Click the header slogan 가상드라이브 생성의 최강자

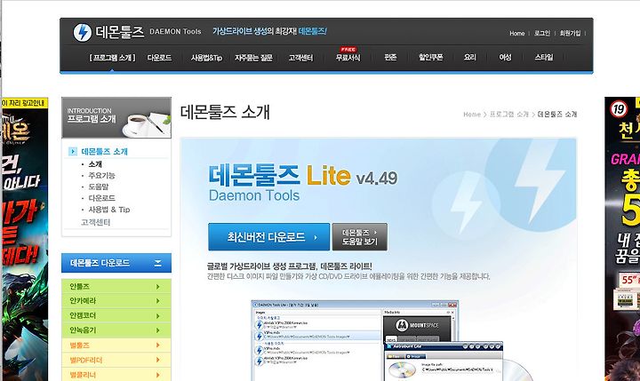pyautogui.click(x=269, y=31)
